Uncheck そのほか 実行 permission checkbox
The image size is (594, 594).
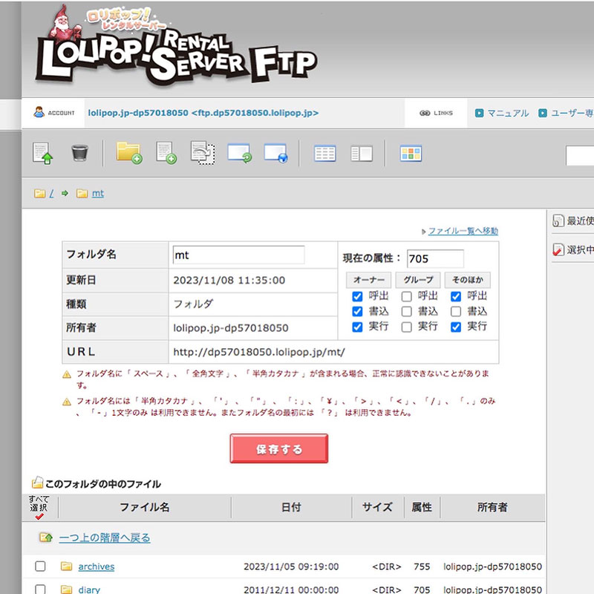click(x=456, y=327)
